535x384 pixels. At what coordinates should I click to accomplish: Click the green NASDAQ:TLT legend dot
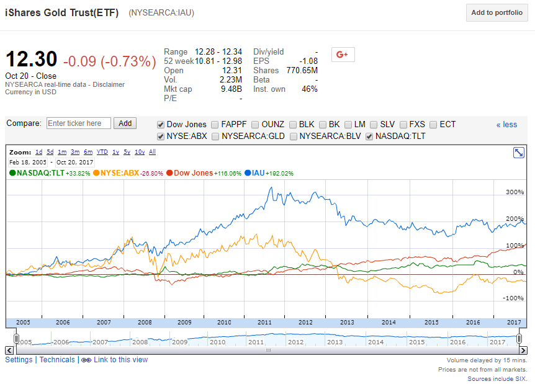12,173
